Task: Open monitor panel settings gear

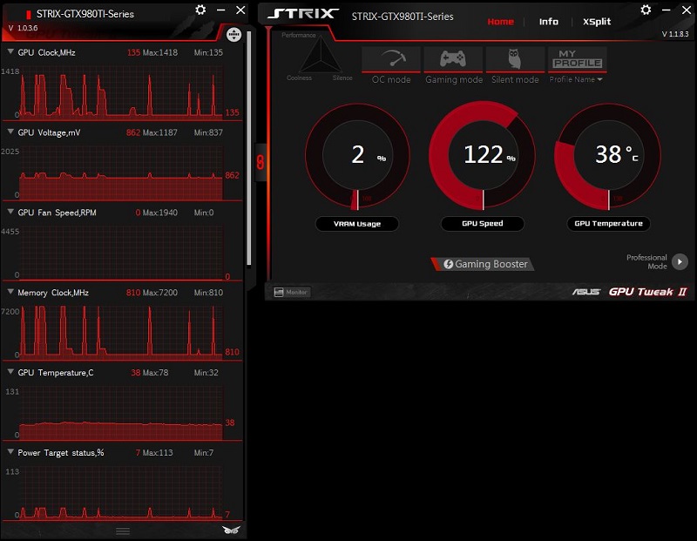Action: click(201, 10)
